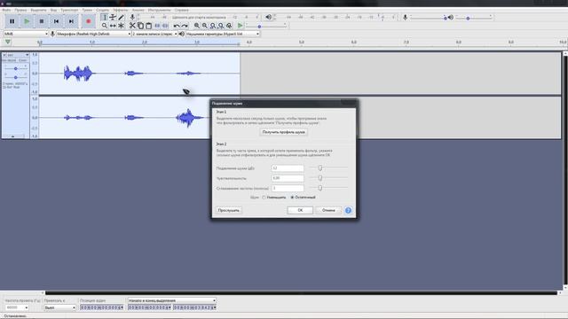The width and height of the screenshot is (568, 319).
Task: Click the 'Отмена' cancel button
Action: pyautogui.click(x=328, y=210)
